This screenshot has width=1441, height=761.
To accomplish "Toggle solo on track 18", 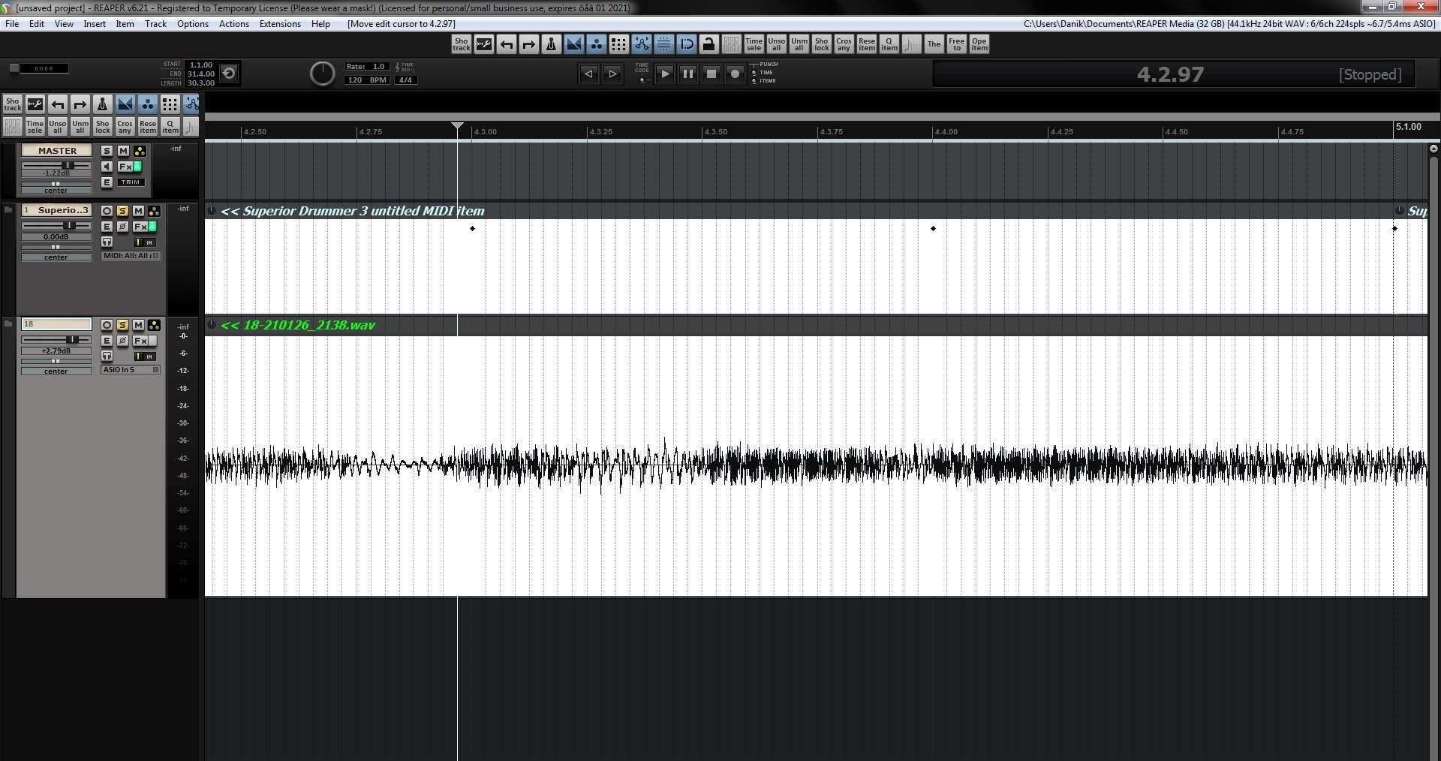I will point(122,325).
